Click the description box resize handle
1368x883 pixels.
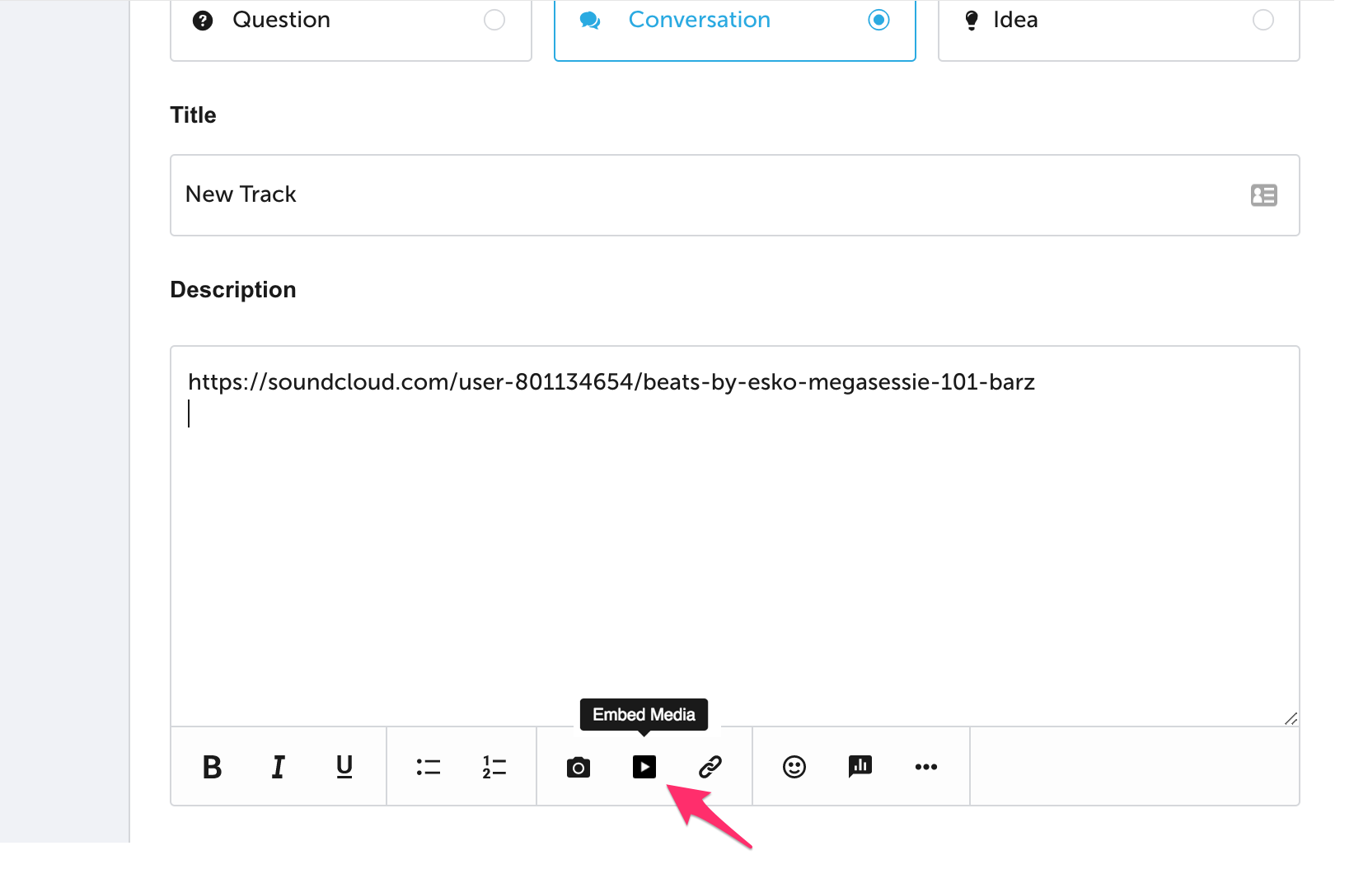pyautogui.click(x=1291, y=719)
